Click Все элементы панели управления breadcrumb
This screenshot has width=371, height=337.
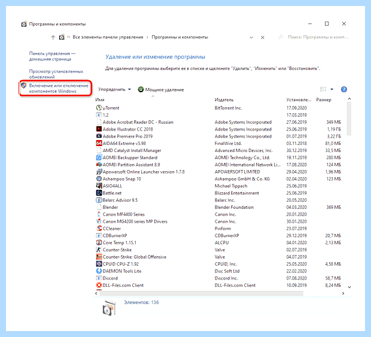(x=108, y=37)
